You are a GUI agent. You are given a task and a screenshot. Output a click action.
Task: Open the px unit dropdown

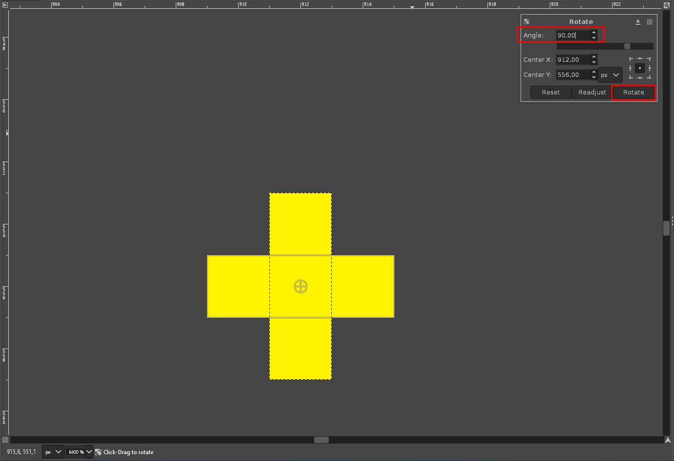tap(610, 75)
